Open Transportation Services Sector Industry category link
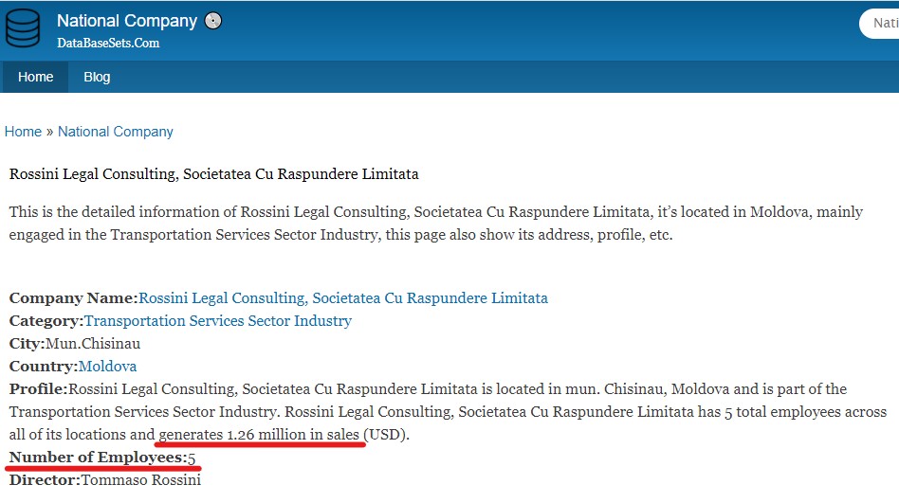This screenshot has width=899, height=503. 218,321
